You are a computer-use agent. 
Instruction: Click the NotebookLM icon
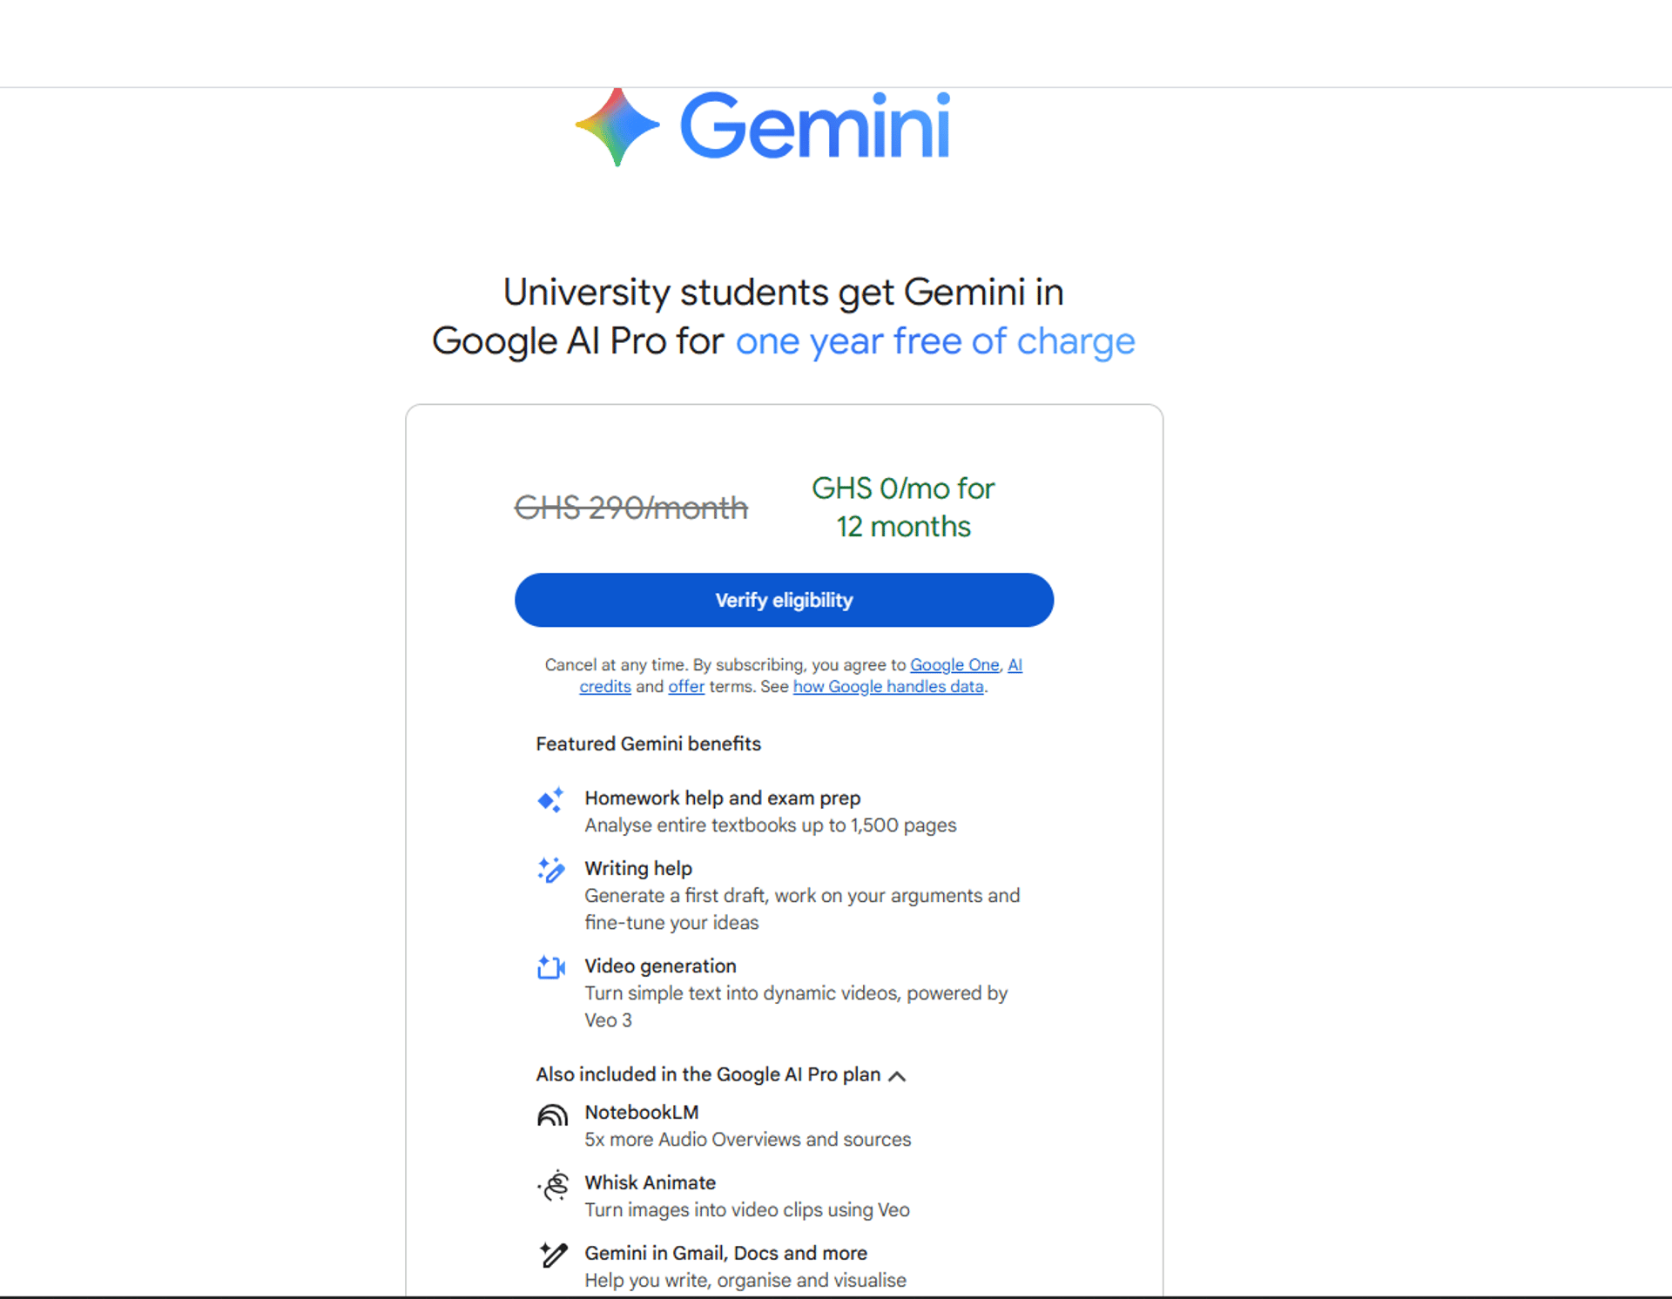click(552, 1115)
